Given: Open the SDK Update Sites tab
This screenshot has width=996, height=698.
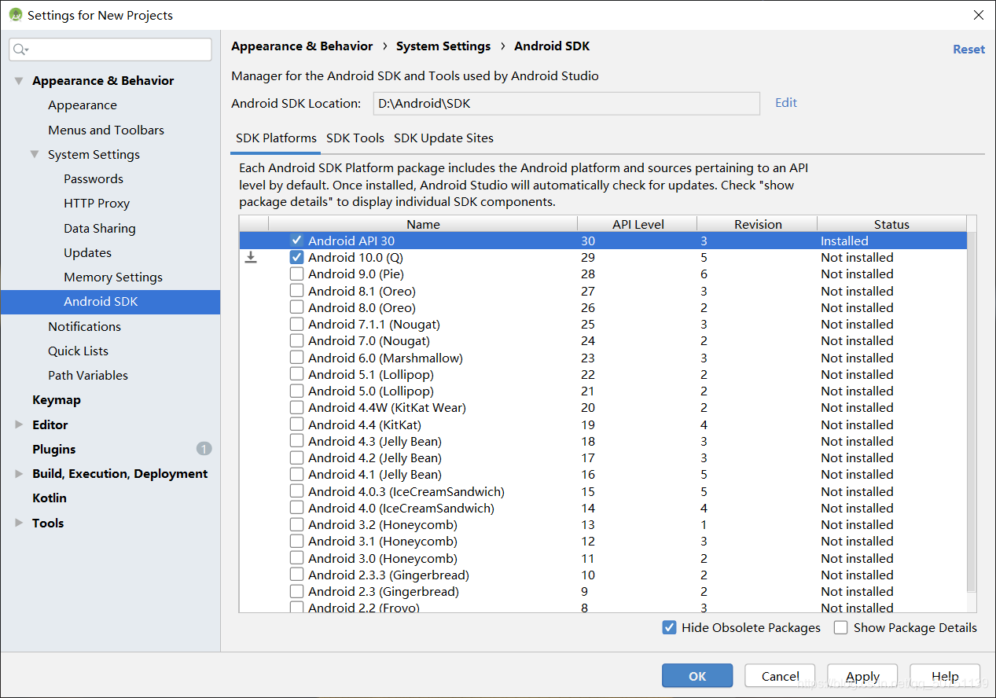Looking at the screenshot, I should click(443, 138).
